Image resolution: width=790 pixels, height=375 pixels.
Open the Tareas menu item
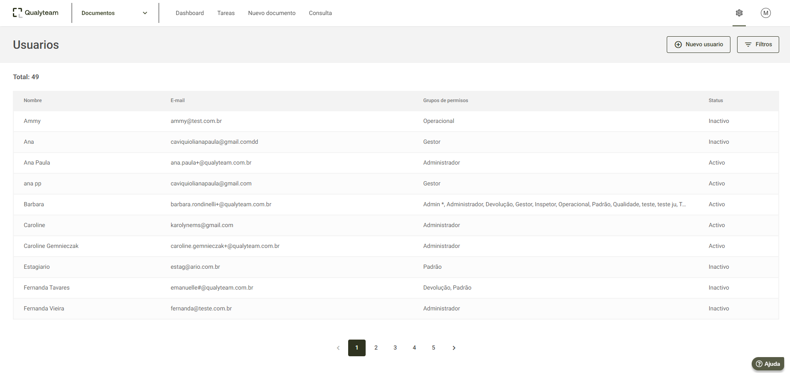click(x=226, y=13)
